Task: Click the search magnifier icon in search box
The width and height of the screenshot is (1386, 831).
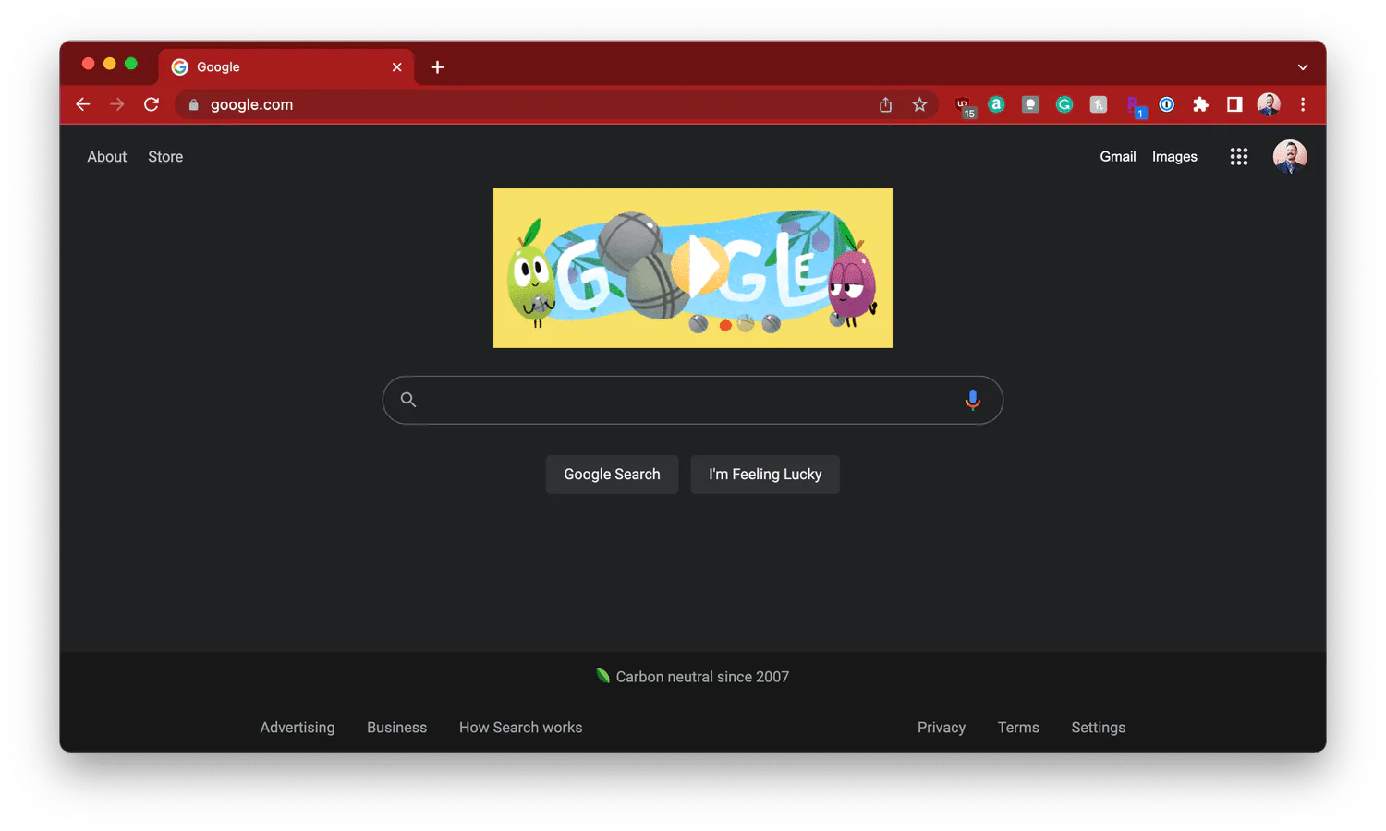Action: [408, 400]
